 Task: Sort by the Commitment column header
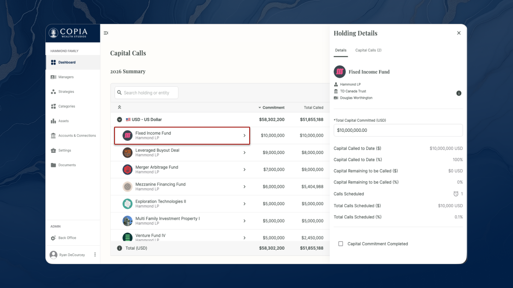(x=273, y=108)
